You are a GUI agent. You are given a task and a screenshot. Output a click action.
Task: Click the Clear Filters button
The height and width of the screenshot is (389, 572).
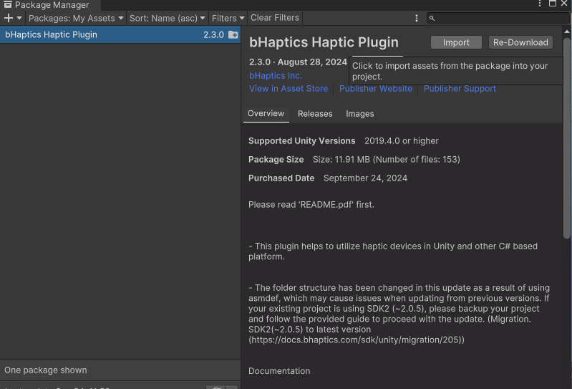(x=275, y=18)
